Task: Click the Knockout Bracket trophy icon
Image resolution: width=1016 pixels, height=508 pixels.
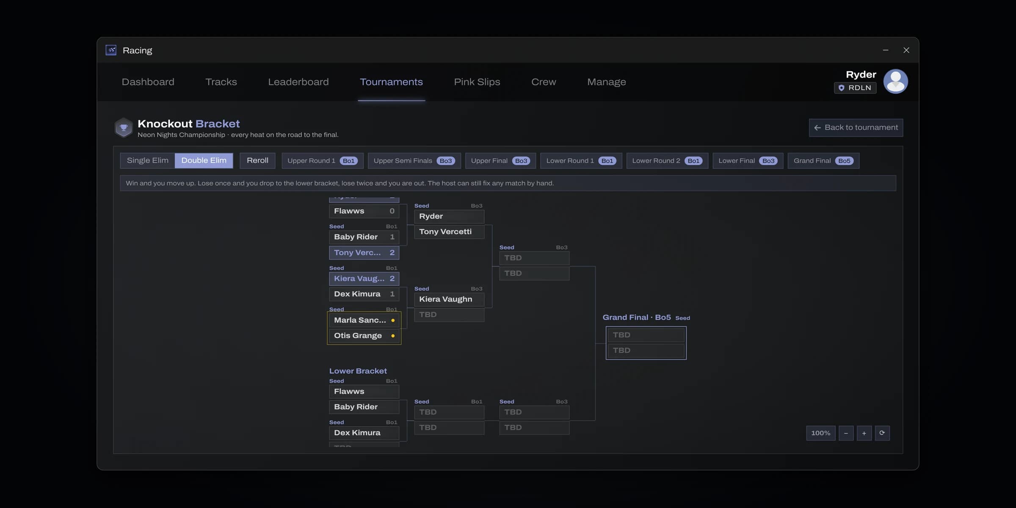Action: (x=124, y=127)
